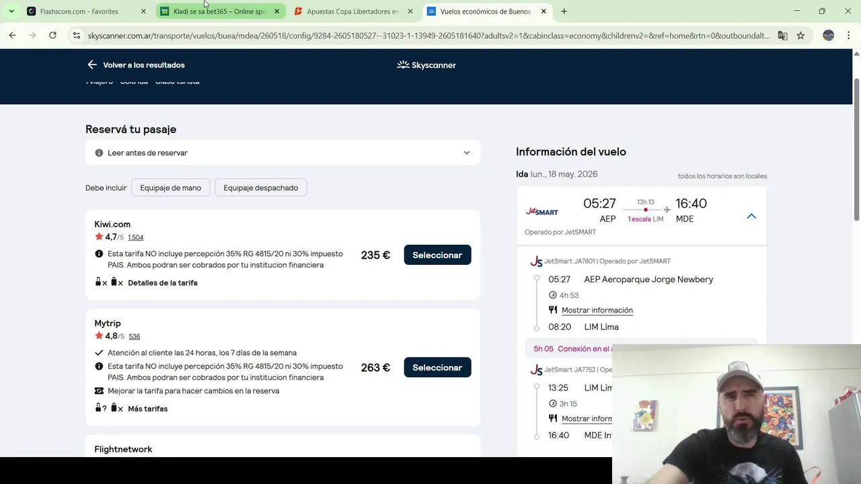Bookmark this page with the star icon
The image size is (861, 484).
pyautogui.click(x=800, y=36)
